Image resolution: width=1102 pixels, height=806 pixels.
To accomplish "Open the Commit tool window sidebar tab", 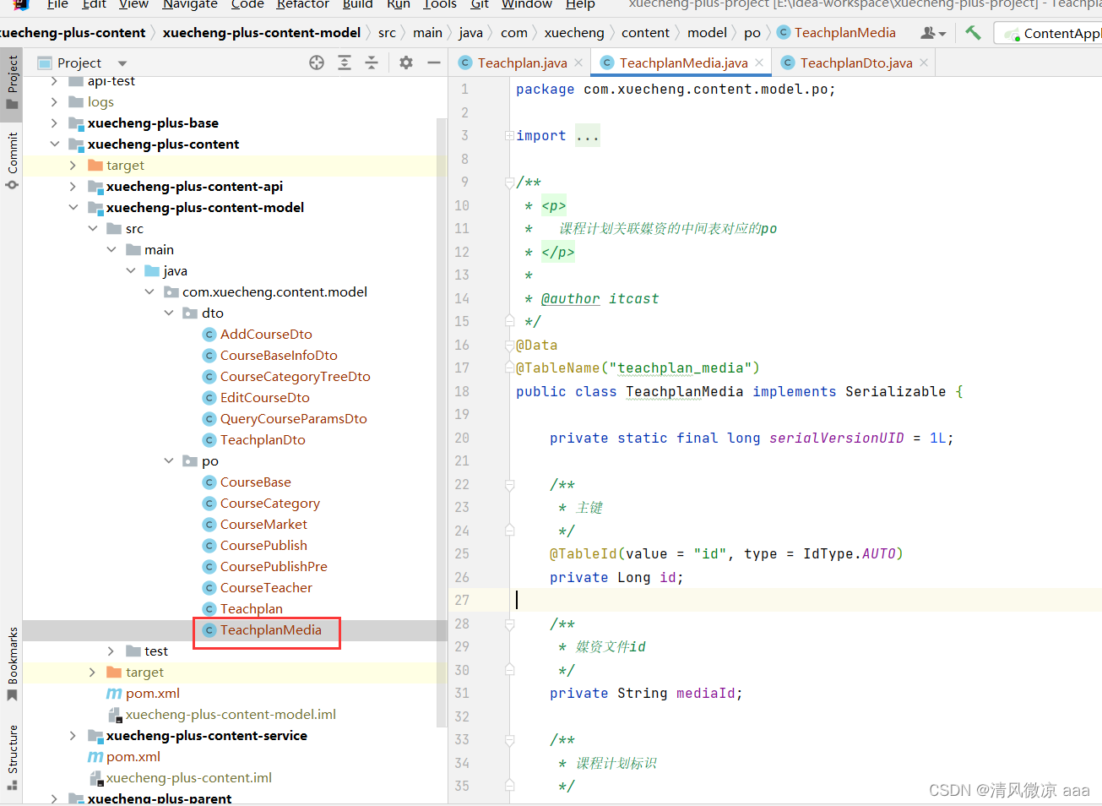I will click(x=12, y=161).
